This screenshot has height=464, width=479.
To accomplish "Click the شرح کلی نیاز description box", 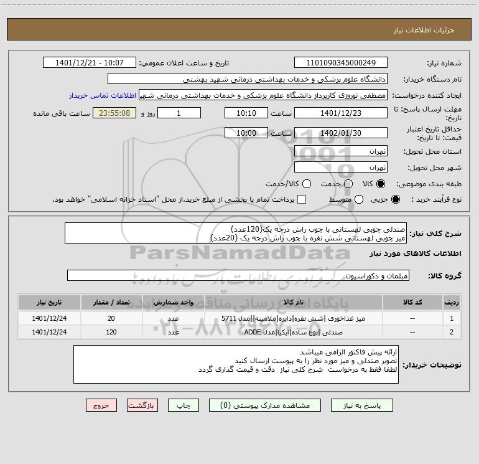I will click(x=236, y=234).
